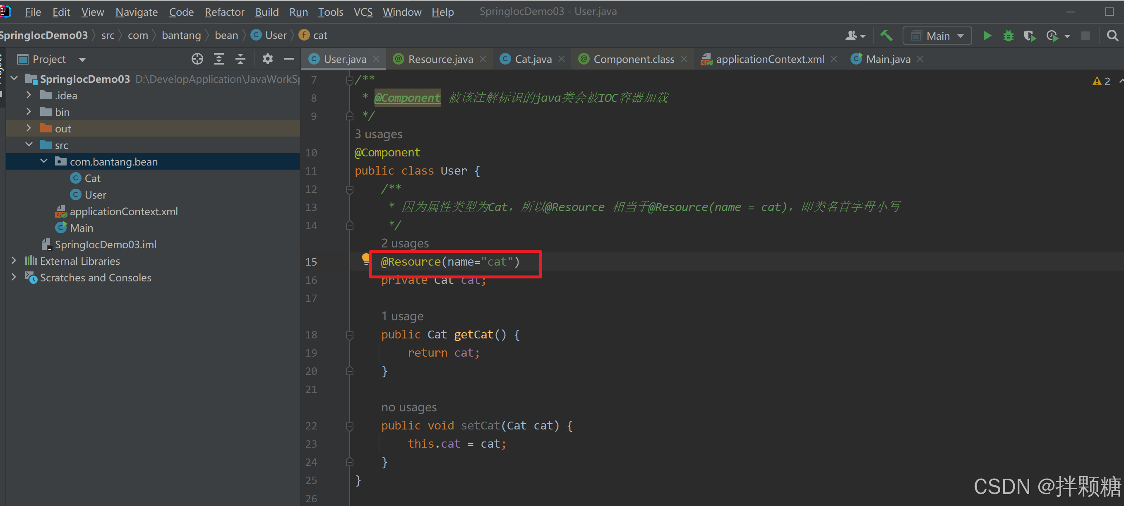Click the Build project hammer icon
1124x506 pixels.
(886, 36)
